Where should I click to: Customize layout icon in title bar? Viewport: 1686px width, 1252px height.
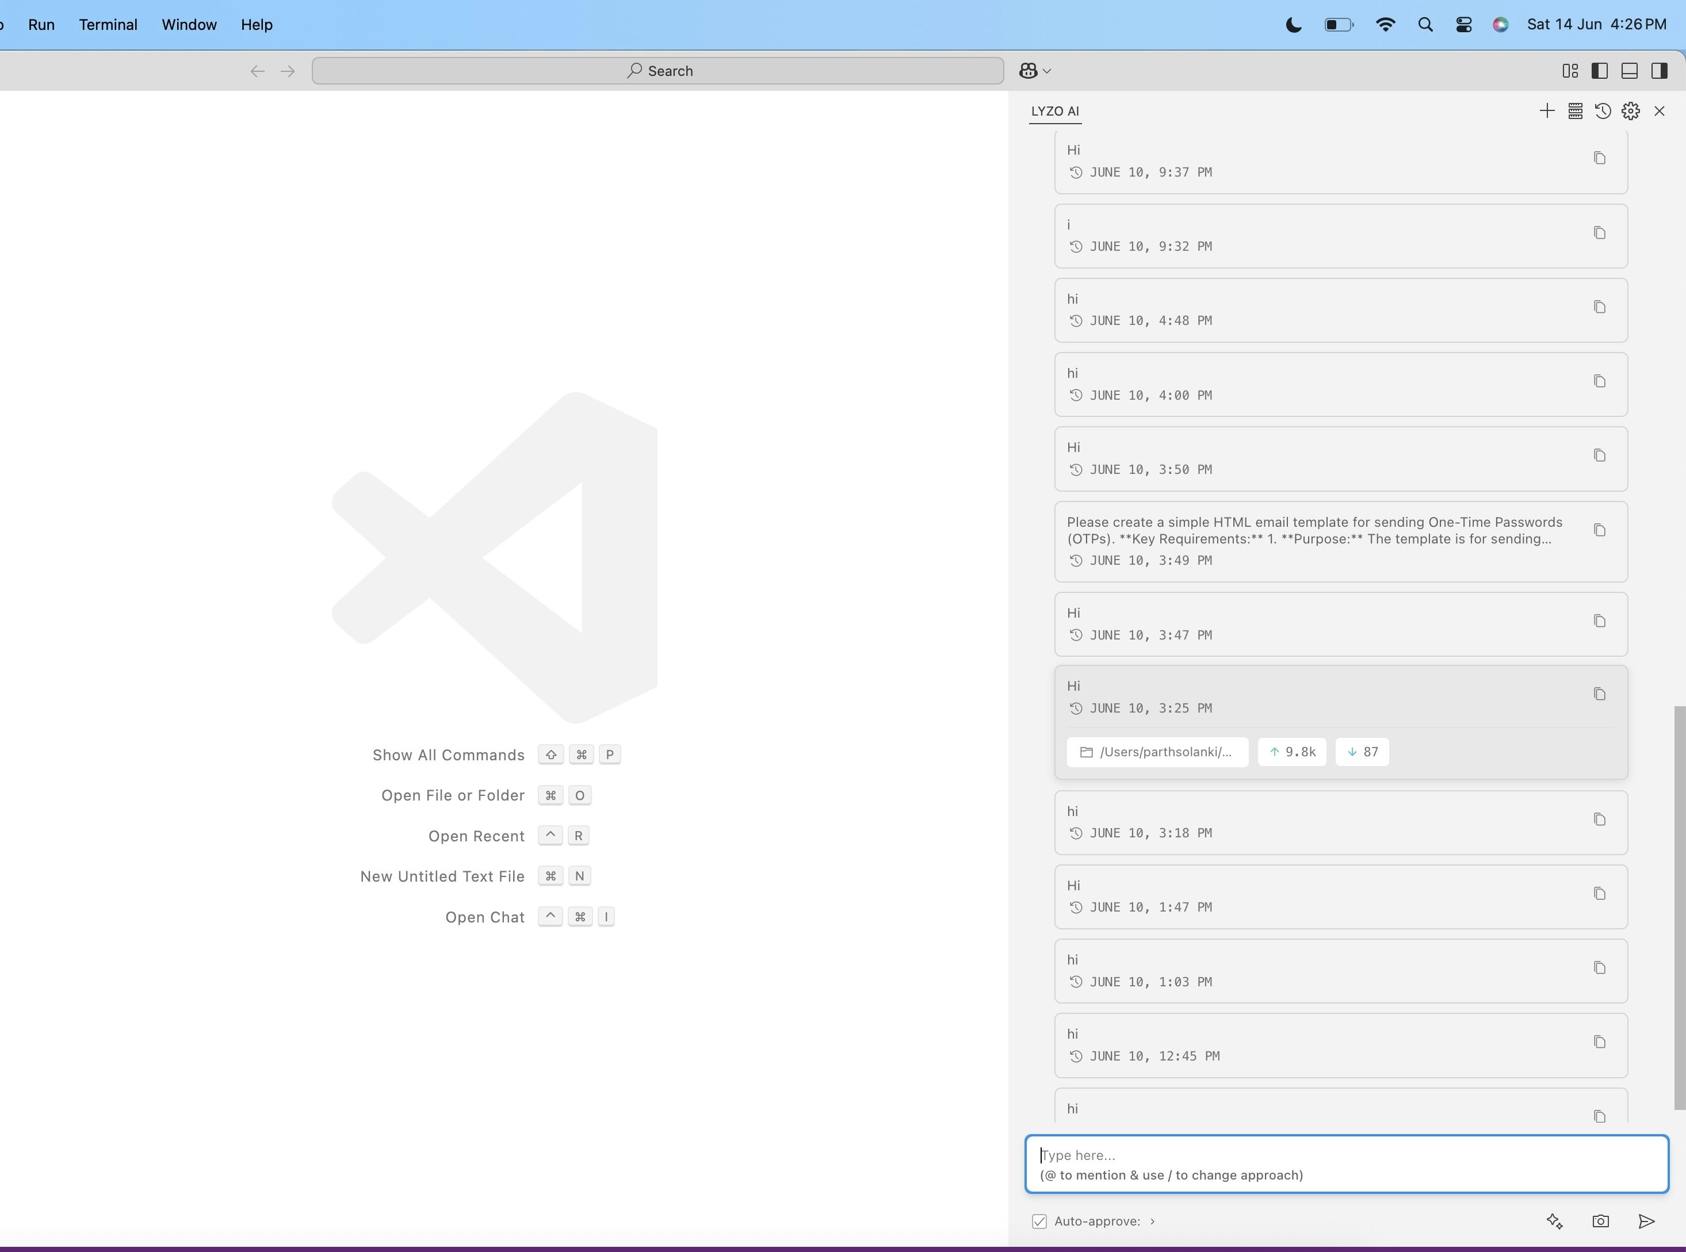coord(1570,71)
